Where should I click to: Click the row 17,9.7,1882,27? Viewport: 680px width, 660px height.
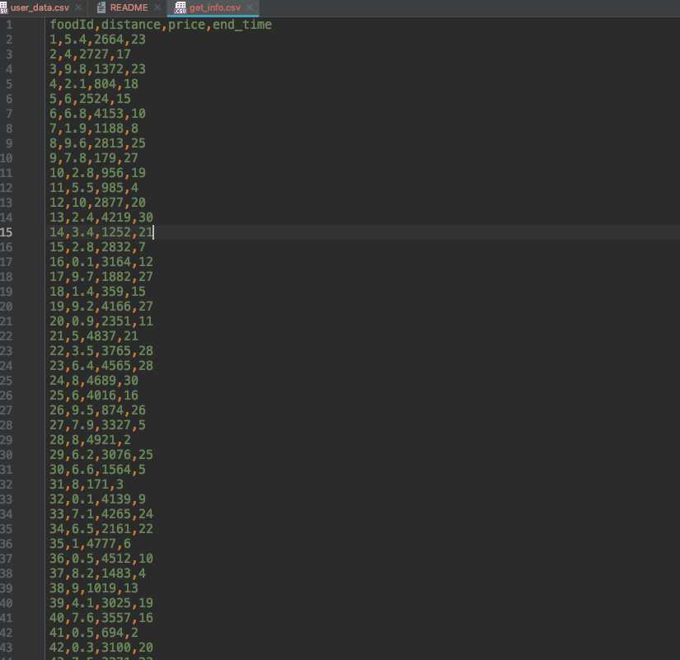point(101,277)
